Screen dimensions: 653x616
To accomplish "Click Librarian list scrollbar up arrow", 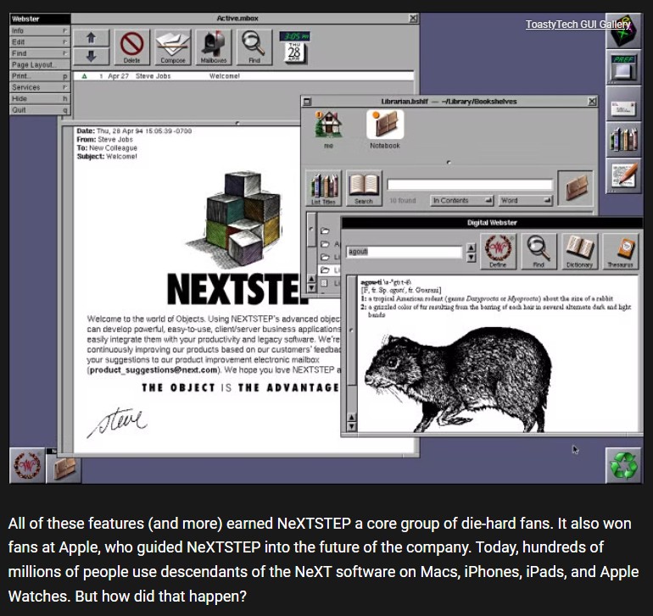I will 311,279.
